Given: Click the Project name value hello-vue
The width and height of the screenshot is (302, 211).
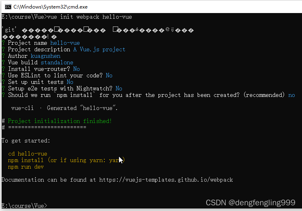Looking at the screenshot, I should (x=65, y=43).
